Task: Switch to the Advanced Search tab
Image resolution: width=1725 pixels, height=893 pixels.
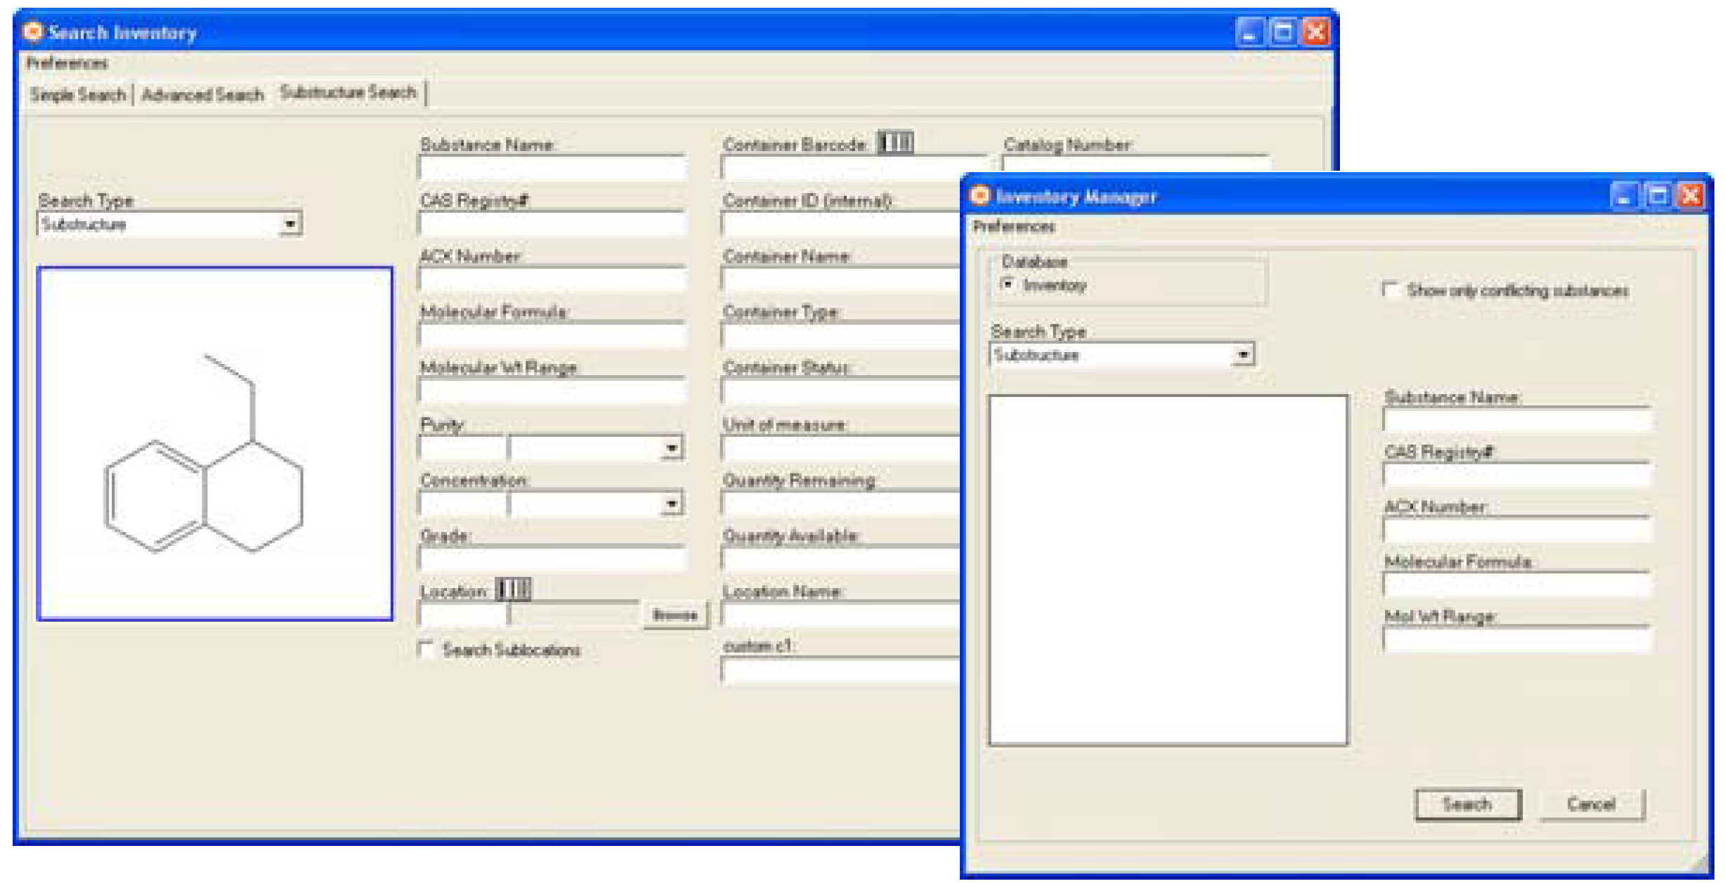Action: pyautogui.click(x=202, y=94)
